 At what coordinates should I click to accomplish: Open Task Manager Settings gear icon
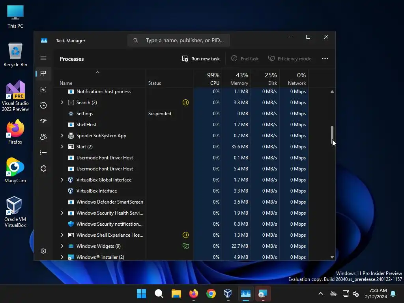43,251
